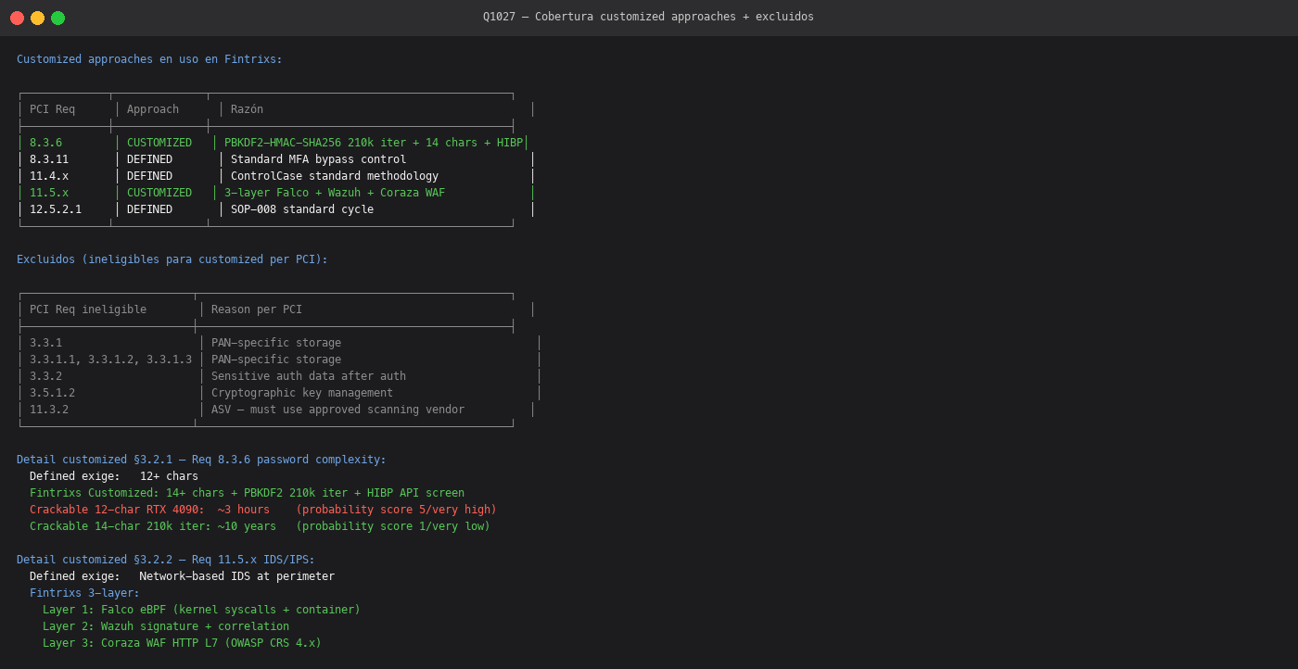Click the "Fintrixs 3-layer:" label
This screenshot has width=1298, height=669.
tap(84, 593)
